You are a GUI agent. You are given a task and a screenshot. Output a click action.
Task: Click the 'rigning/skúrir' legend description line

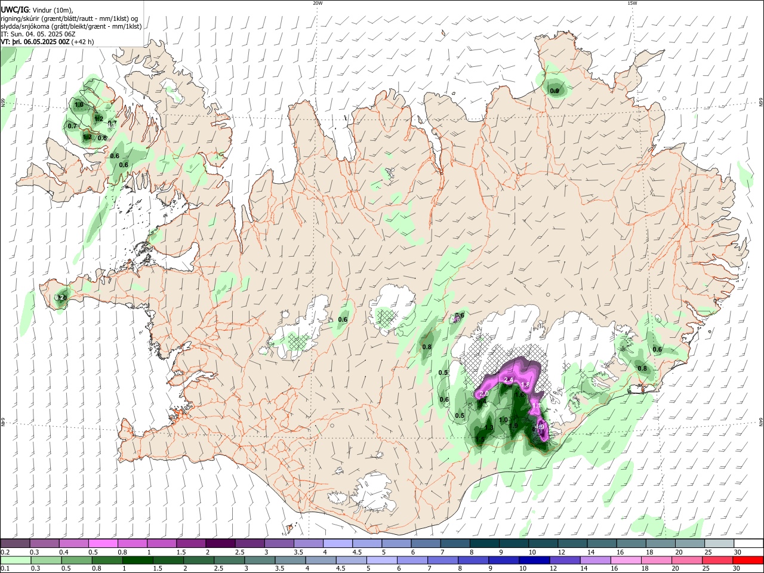(x=69, y=19)
